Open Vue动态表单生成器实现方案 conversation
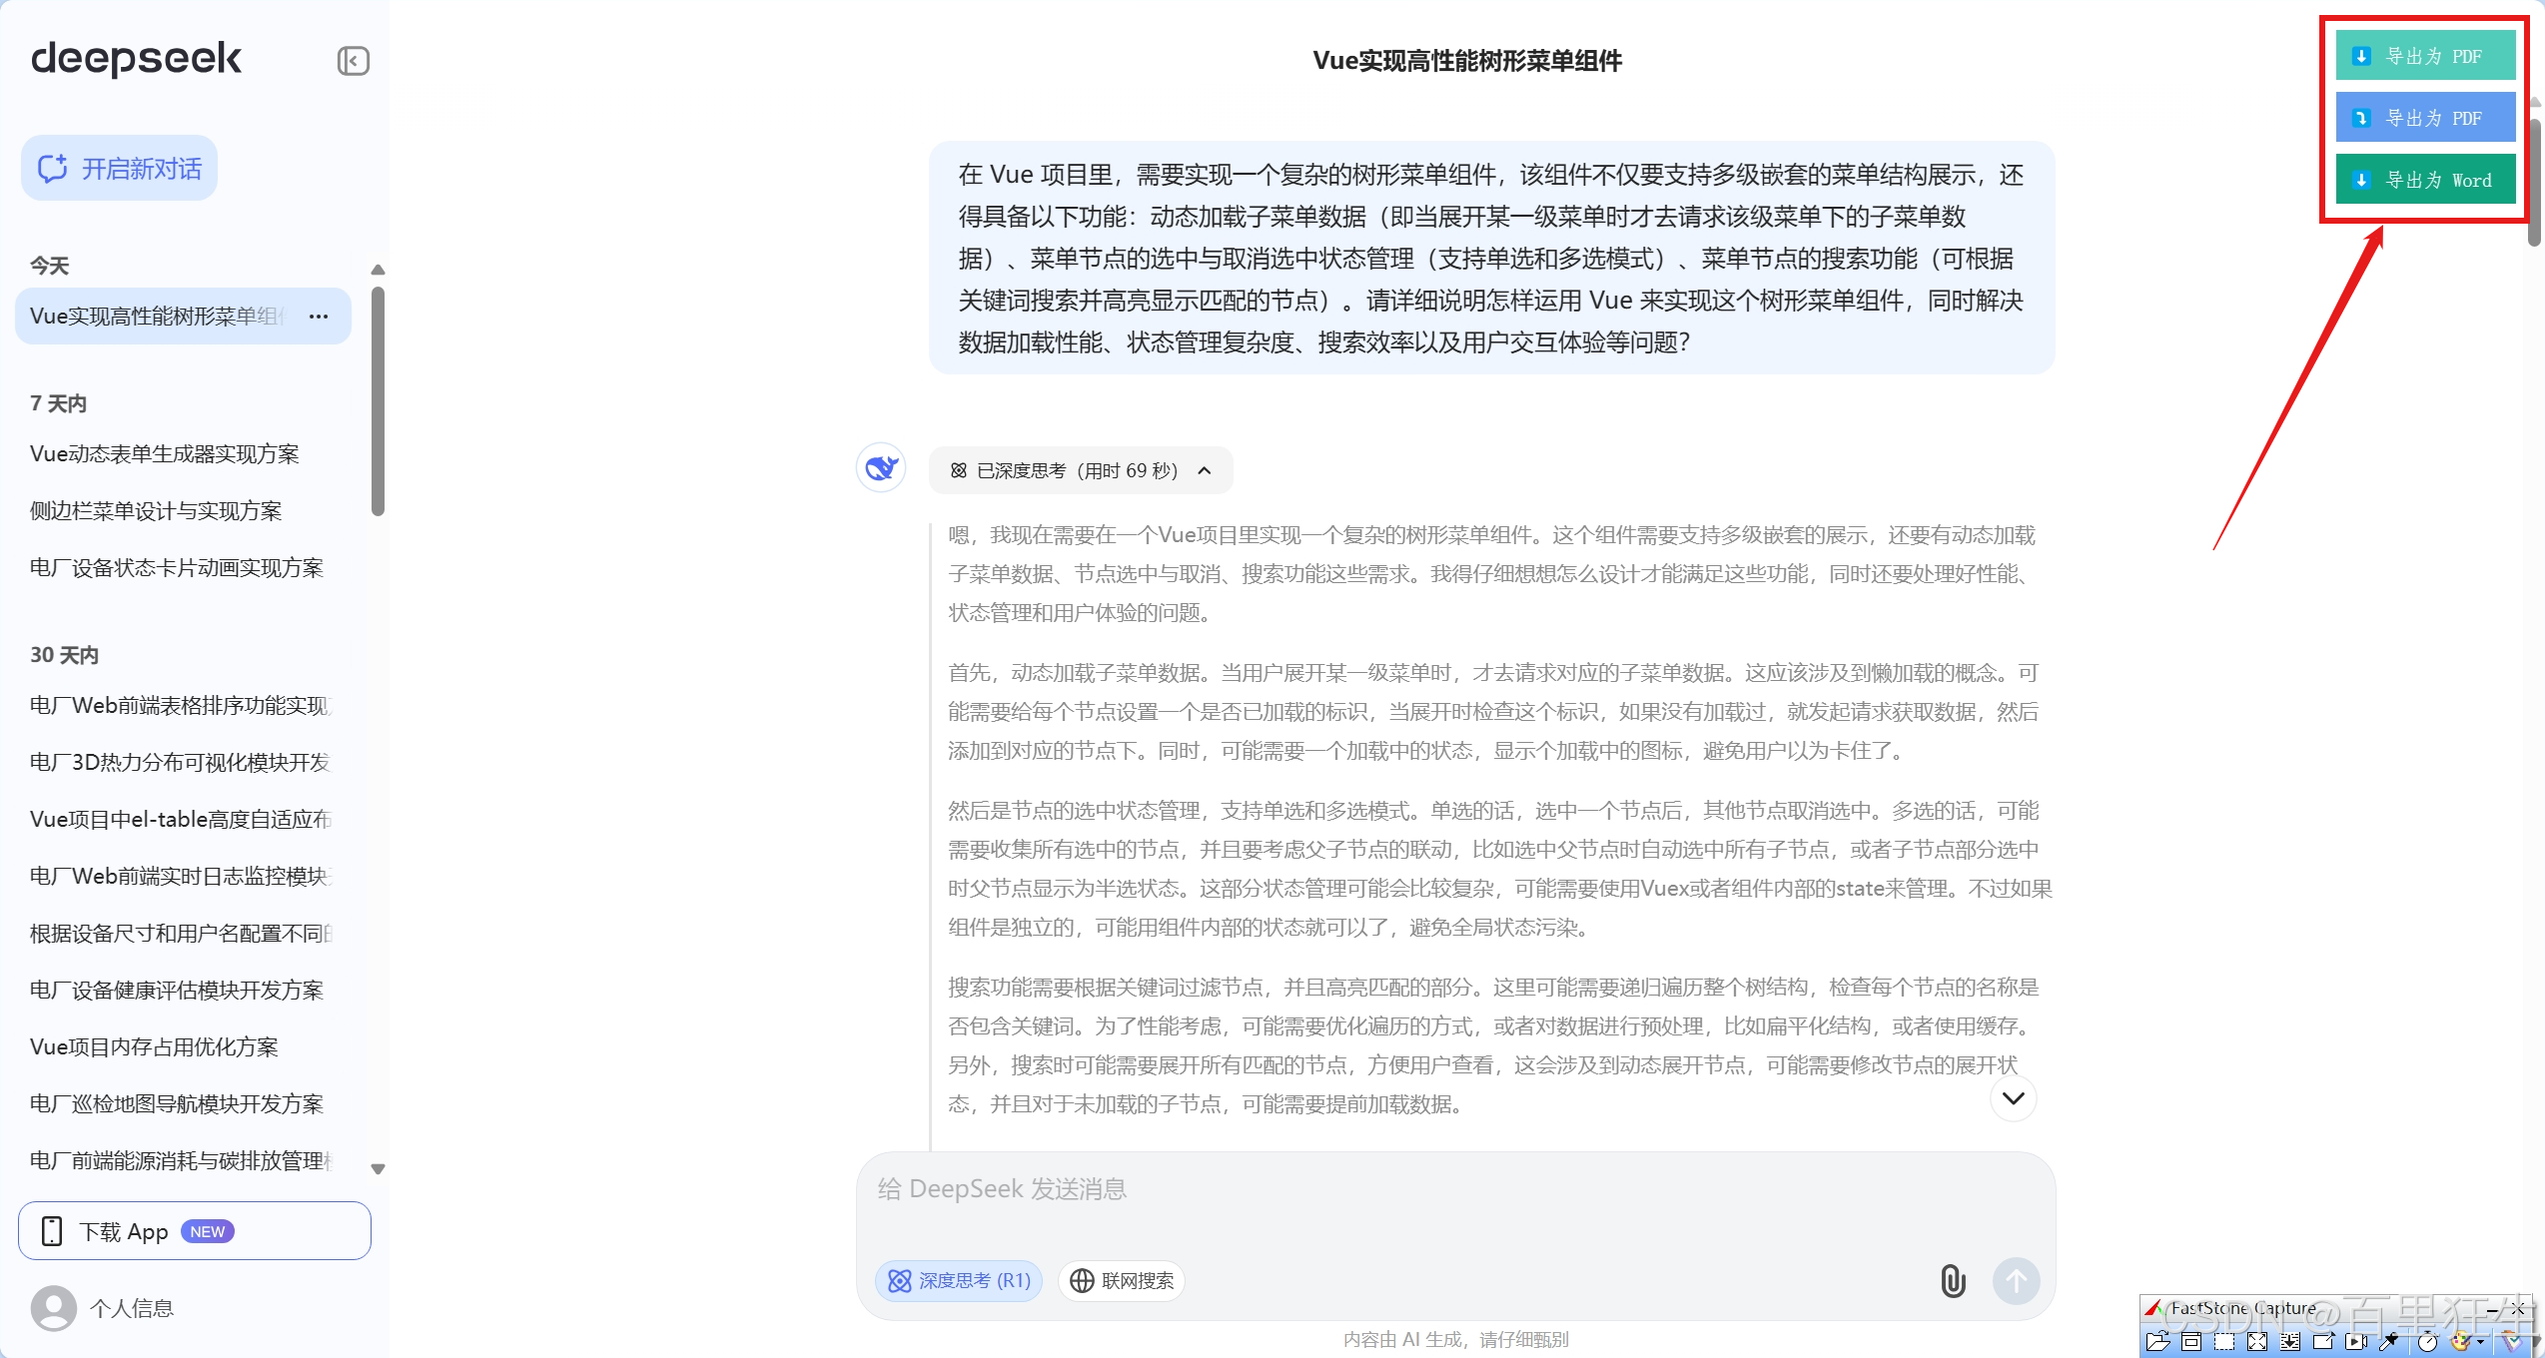 165,454
